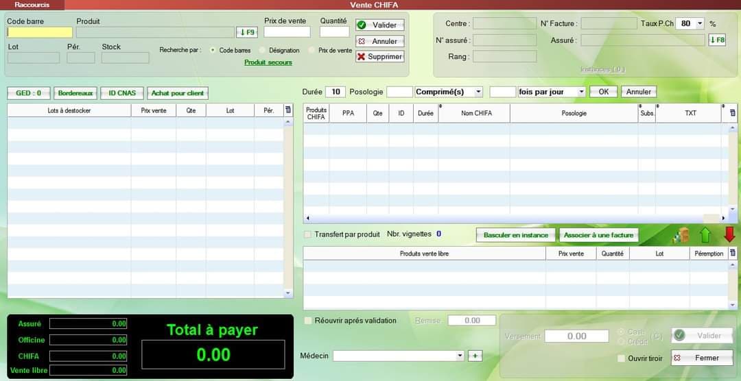The width and height of the screenshot is (741, 381).
Task: Select Prix de vente search radio button
Action: click(x=311, y=50)
